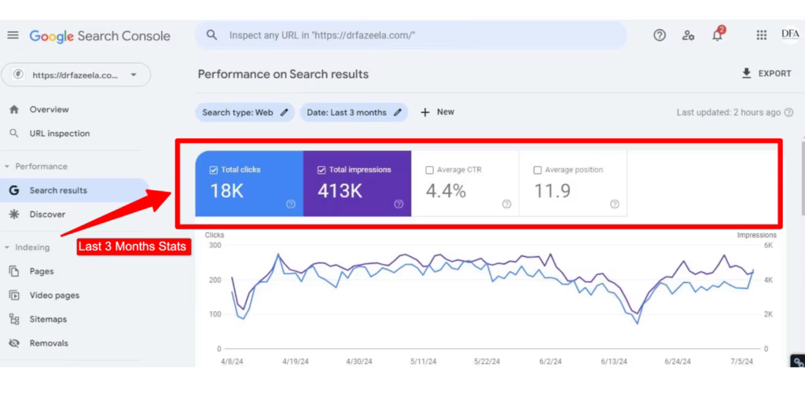The image size is (805, 400).
Task: Click the Search type: Web chip
Action: point(245,112)
